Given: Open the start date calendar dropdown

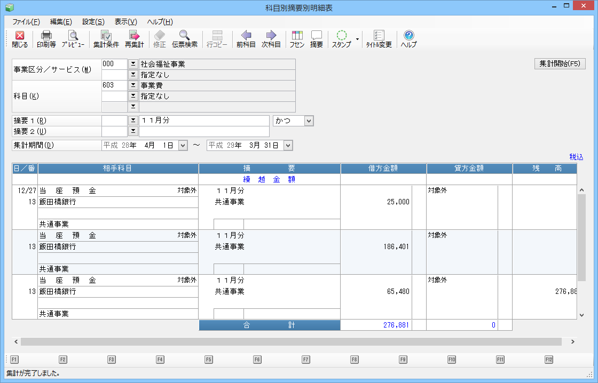Looking at the screenshot, I should coord(183,145).
